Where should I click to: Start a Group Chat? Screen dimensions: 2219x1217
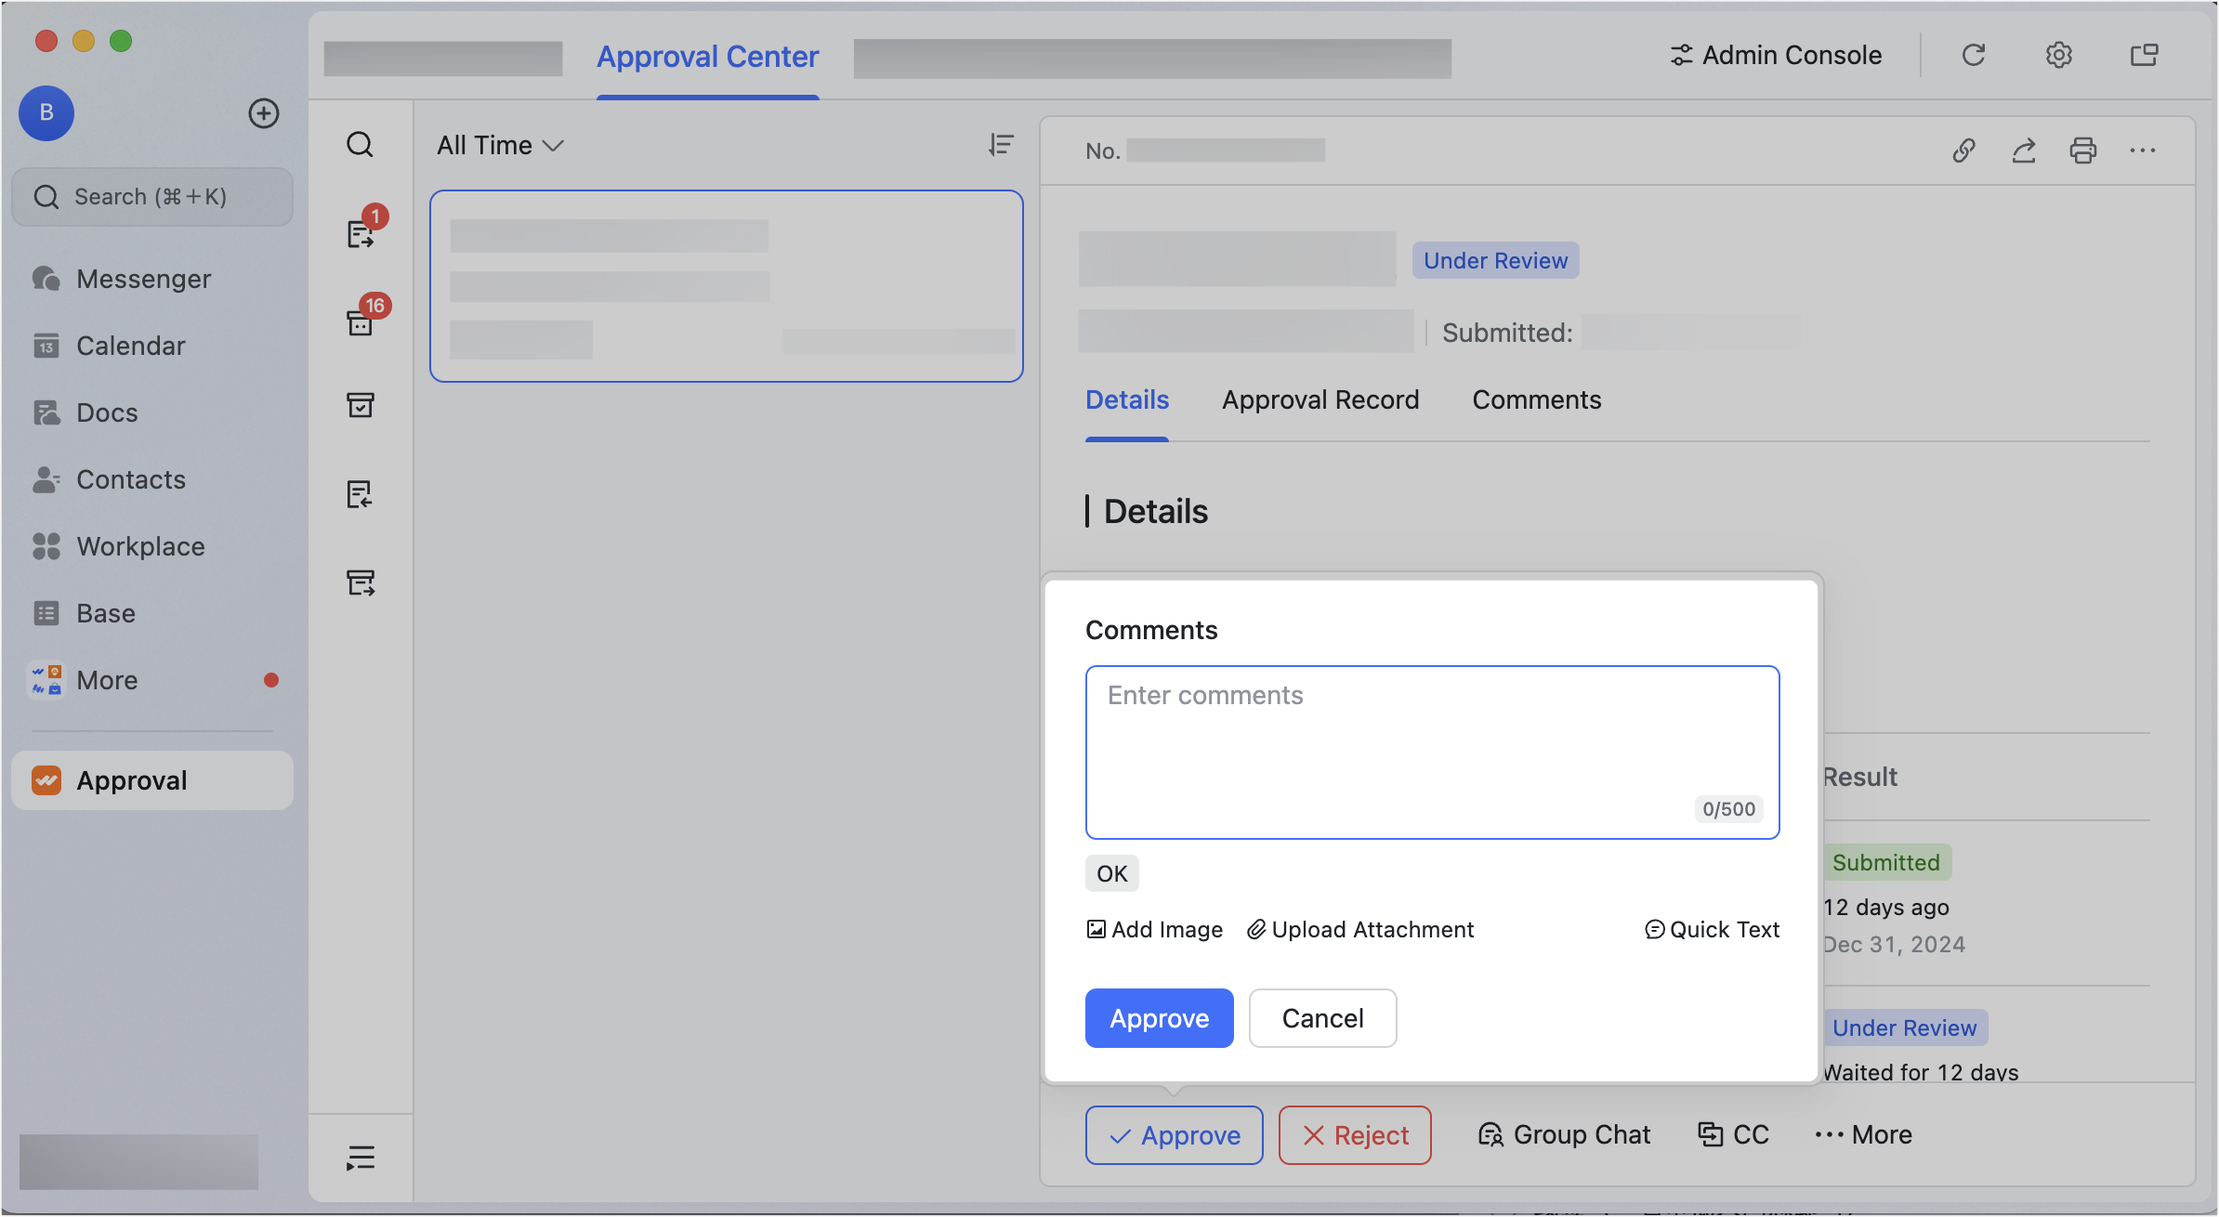pyautogui.click(x=1564, y=1134)
